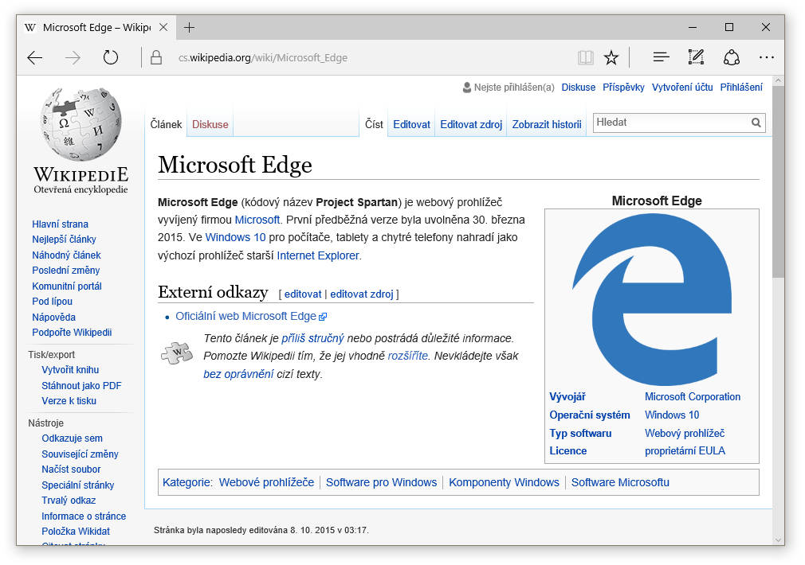
Task: Click Stáhnout jako PDF link
Action: pos(81,386)
